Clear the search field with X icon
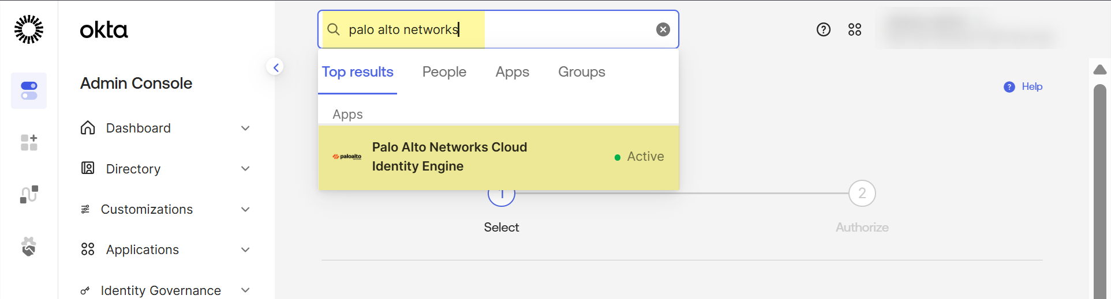The height and width of the screenshot is (299, 1111). (x=663, y=29)
